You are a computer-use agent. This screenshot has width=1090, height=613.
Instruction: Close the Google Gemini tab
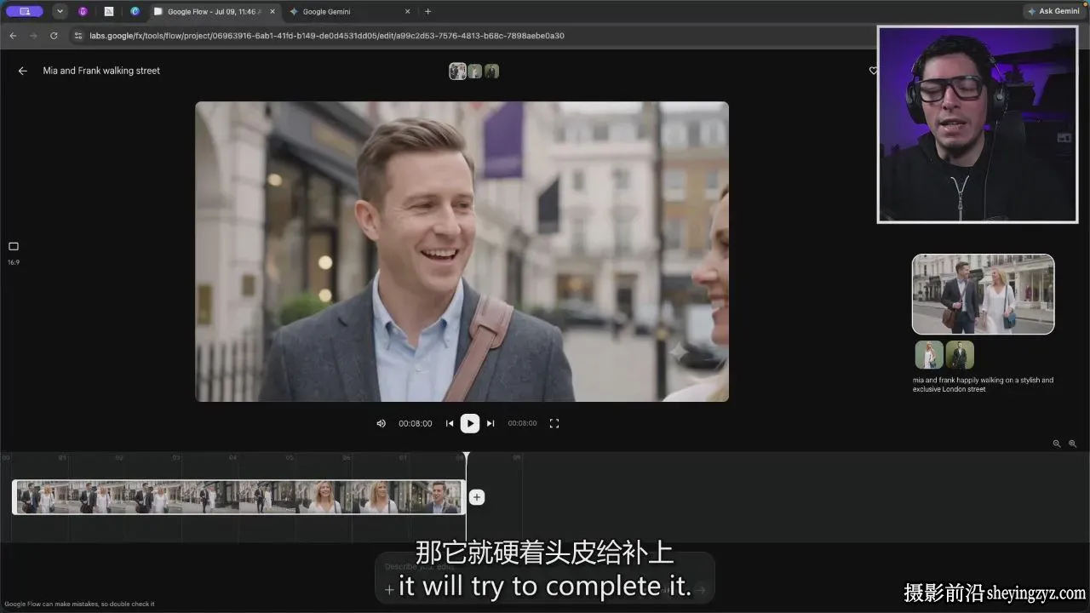tap(407, 12)
